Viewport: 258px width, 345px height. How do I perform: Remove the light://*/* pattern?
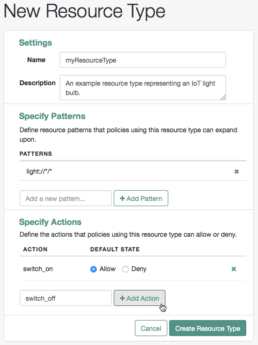click(x=236, y=171)
